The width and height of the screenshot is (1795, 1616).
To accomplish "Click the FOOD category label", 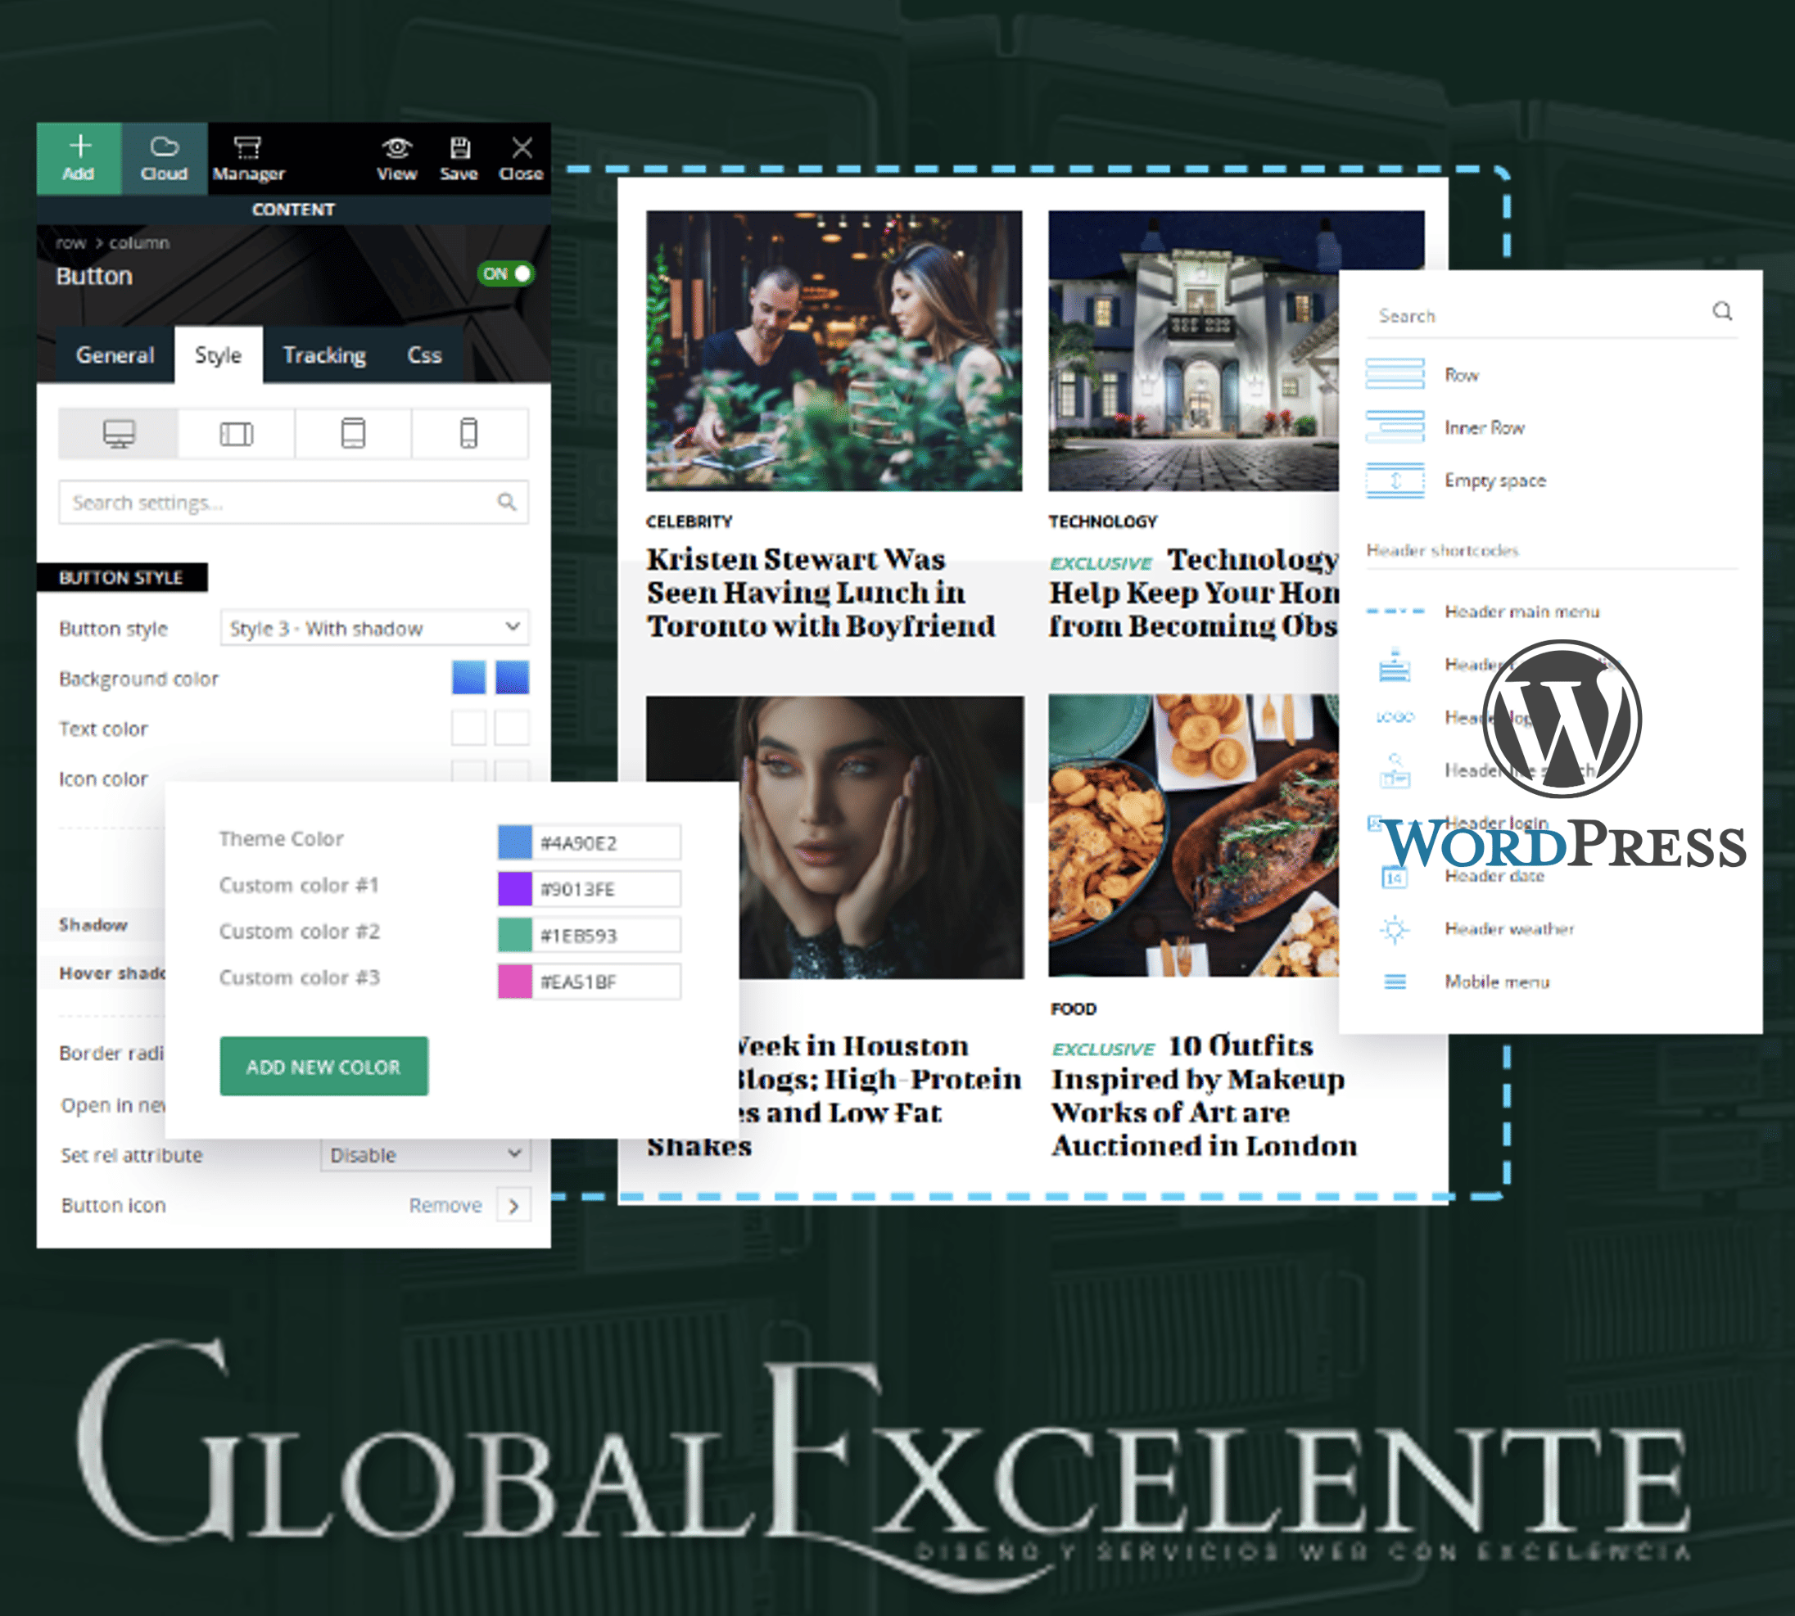I will 1074,1009.
